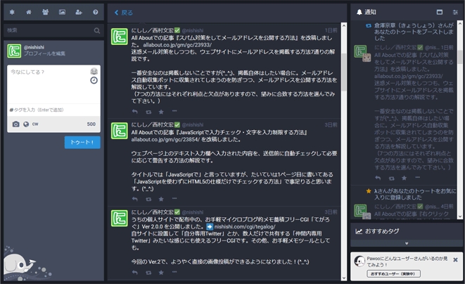465x284 pixels.
Task: Click the notifications scrollbar down arrow
Action: click(x=459, y=217)
